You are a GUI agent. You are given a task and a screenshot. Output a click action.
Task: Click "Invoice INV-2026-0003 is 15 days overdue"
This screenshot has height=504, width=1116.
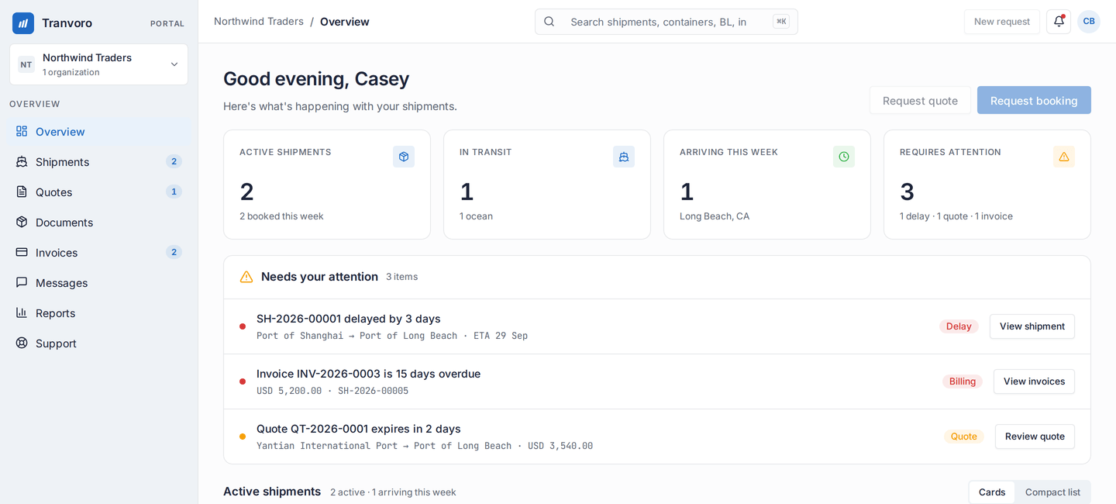(368, 374)
